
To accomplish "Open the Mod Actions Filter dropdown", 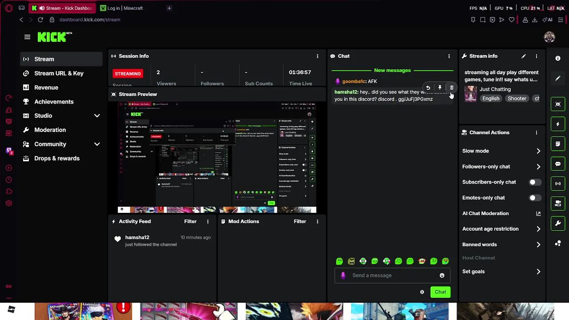I will pyautogui.click(x=300, y=221).
